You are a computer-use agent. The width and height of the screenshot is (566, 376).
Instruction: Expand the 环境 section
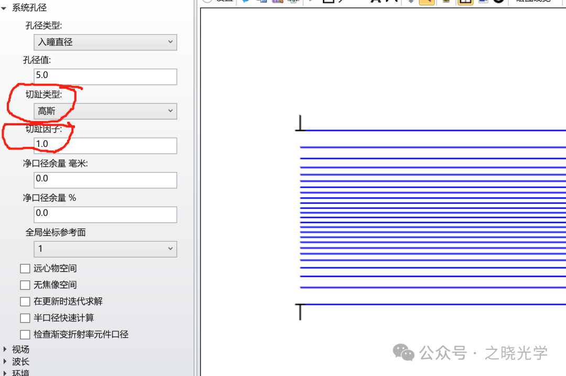click(x=6, y=372)
